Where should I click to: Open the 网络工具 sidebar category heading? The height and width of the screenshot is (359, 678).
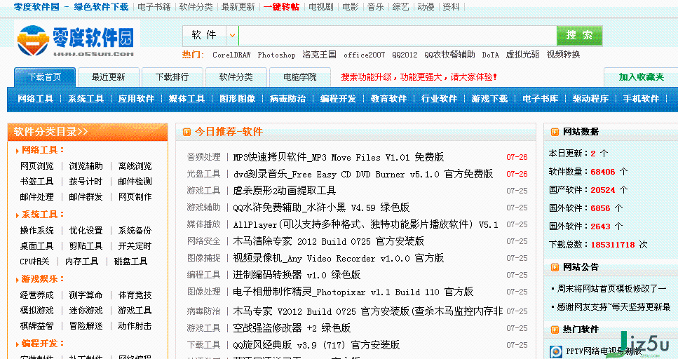pos(42,150)
